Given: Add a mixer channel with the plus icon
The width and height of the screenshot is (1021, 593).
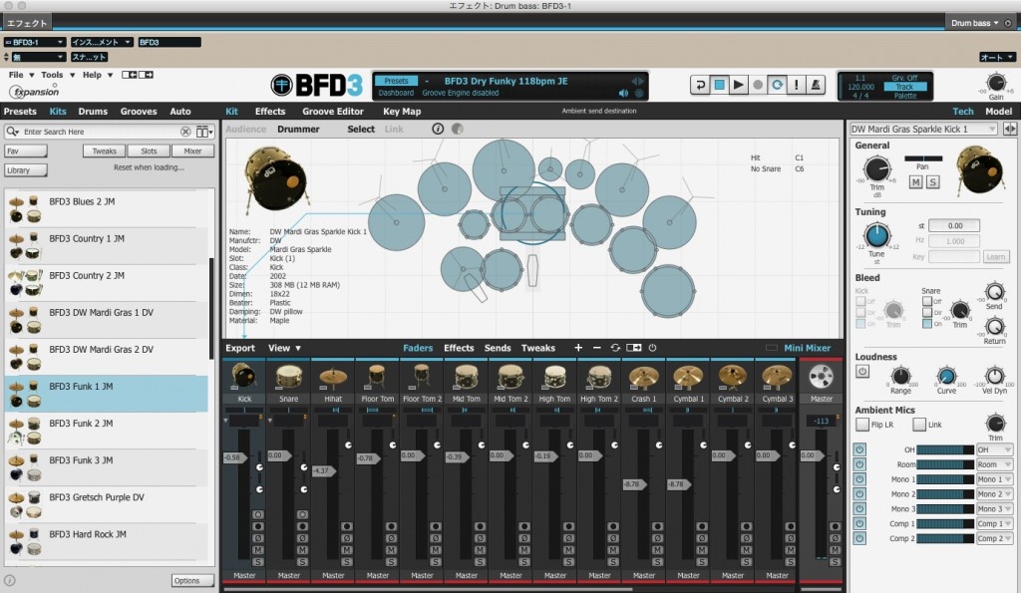Looking at the screenshot, I should click(x=578, y=348).
